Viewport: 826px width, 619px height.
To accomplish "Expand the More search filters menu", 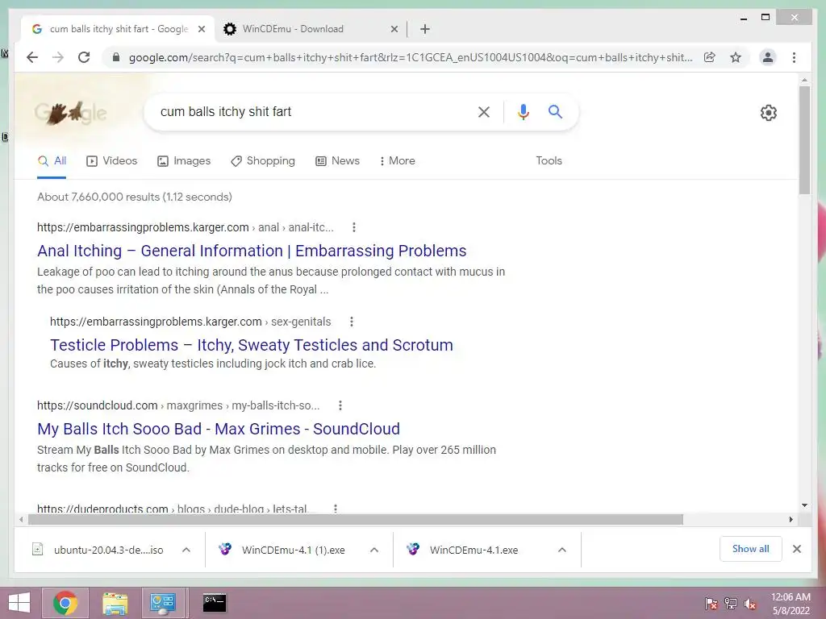I will pos(397,160).
